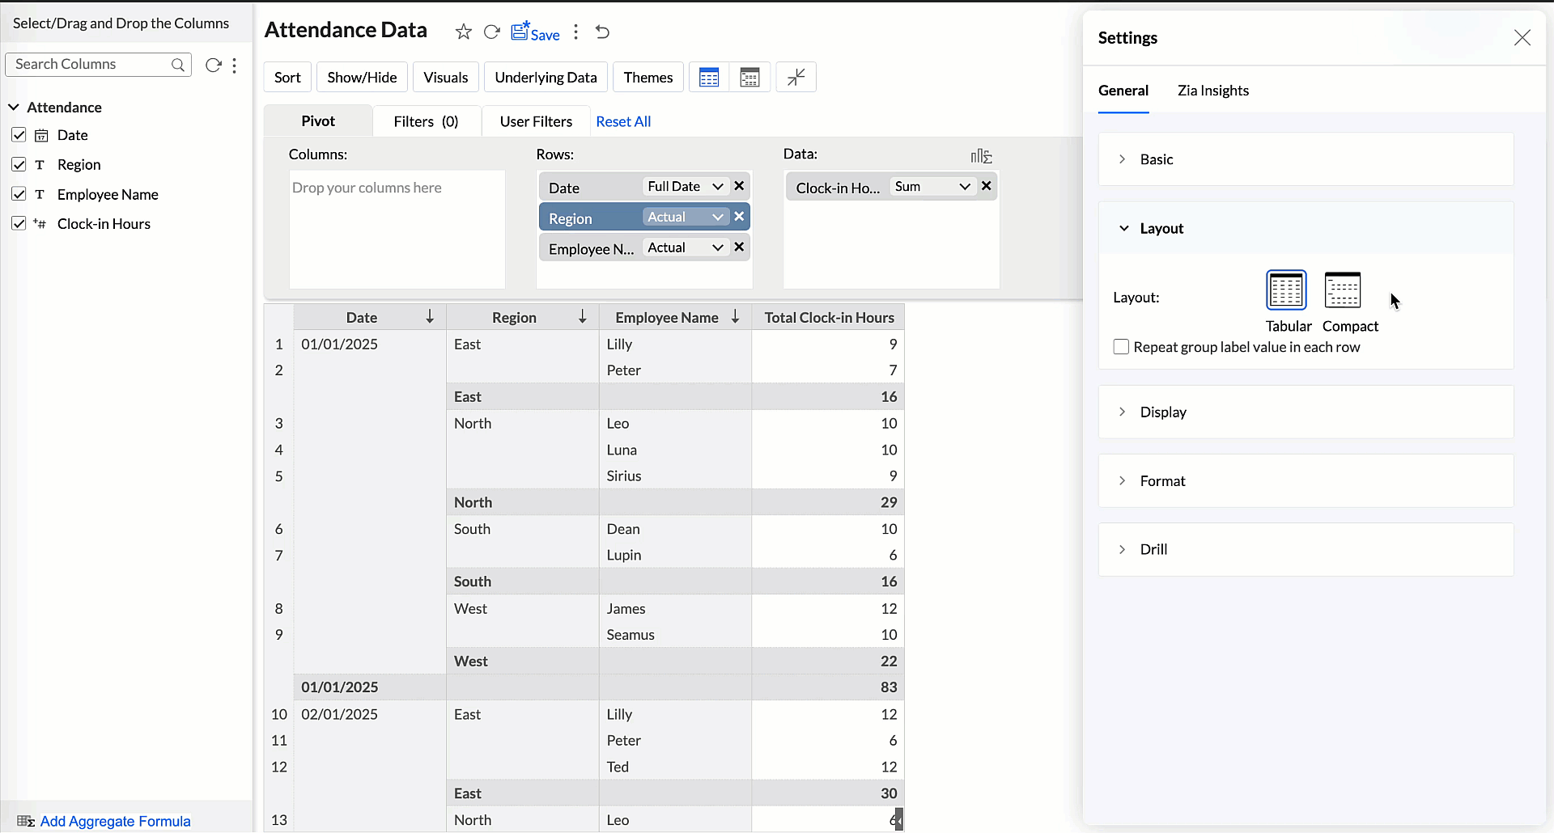Open the Filters (0) tab

click(x=426, y=121)
